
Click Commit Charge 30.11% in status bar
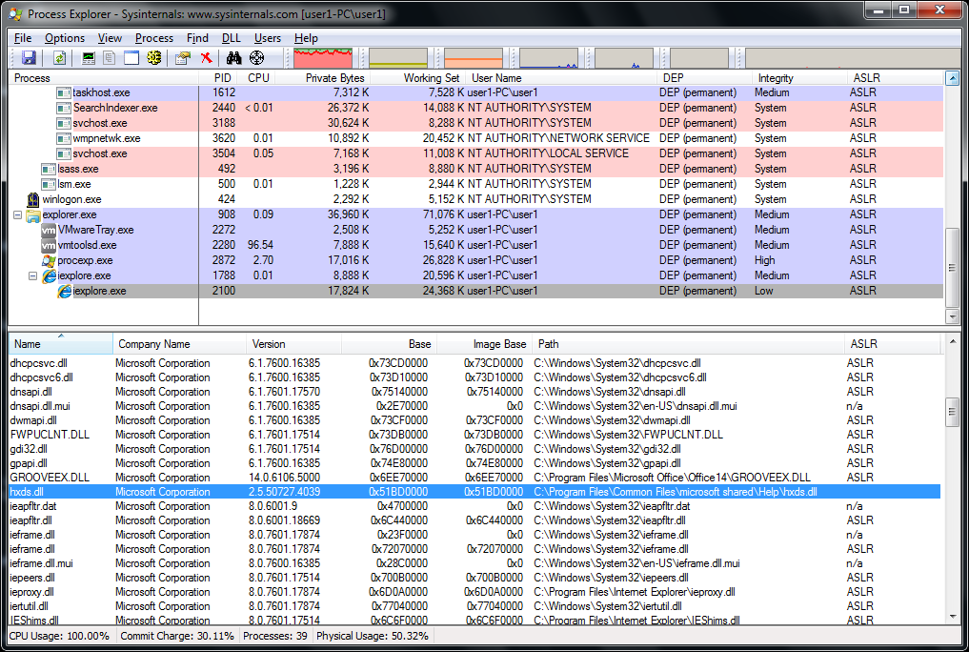pos(176,636)
